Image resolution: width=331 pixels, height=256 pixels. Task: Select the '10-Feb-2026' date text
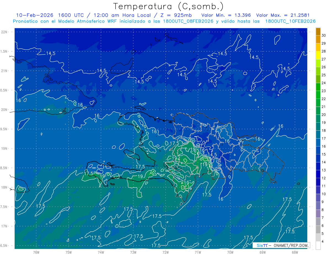click(x=35, y=15)
